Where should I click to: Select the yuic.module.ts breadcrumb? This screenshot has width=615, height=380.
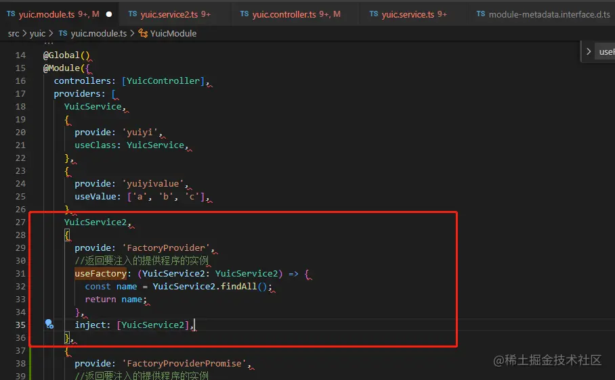[x=98, y=34]
